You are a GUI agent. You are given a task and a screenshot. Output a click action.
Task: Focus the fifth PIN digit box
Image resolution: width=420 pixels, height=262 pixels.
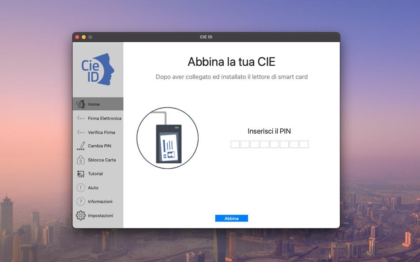tap(274, 144)
